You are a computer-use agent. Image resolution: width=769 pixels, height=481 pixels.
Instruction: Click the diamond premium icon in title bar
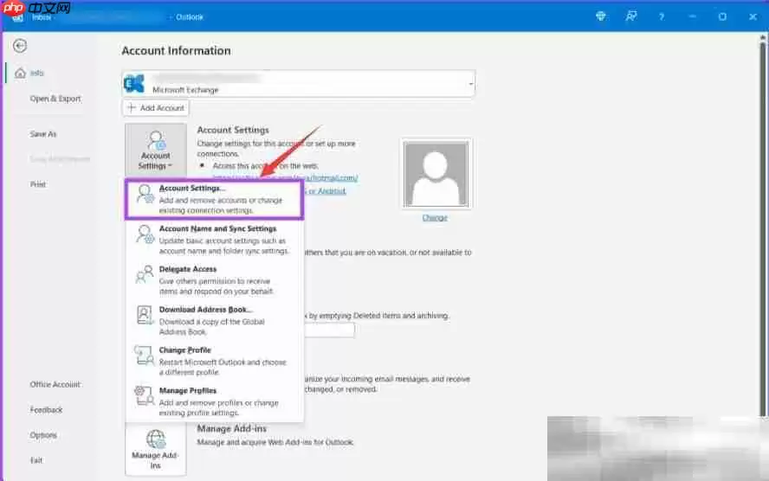click(x=601, y=16)
